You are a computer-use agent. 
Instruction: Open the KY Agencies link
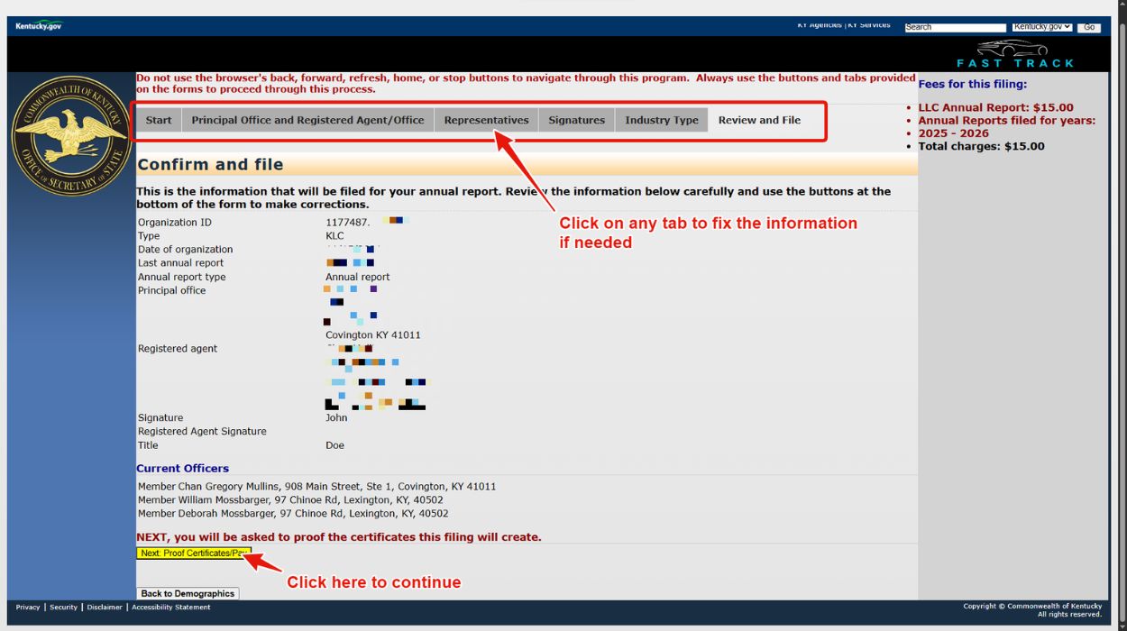pos(820,25)
